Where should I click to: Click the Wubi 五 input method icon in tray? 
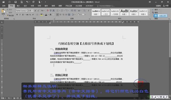pyautogui.click(x=152, y=97)
